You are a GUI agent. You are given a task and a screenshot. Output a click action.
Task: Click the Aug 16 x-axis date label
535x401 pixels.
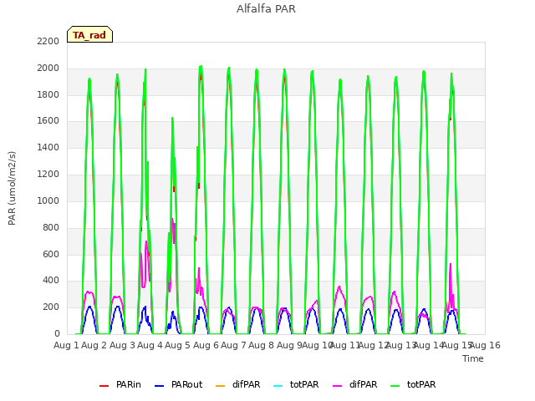point(485,345)
